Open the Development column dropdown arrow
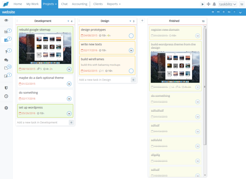 (x=68, y=21)
